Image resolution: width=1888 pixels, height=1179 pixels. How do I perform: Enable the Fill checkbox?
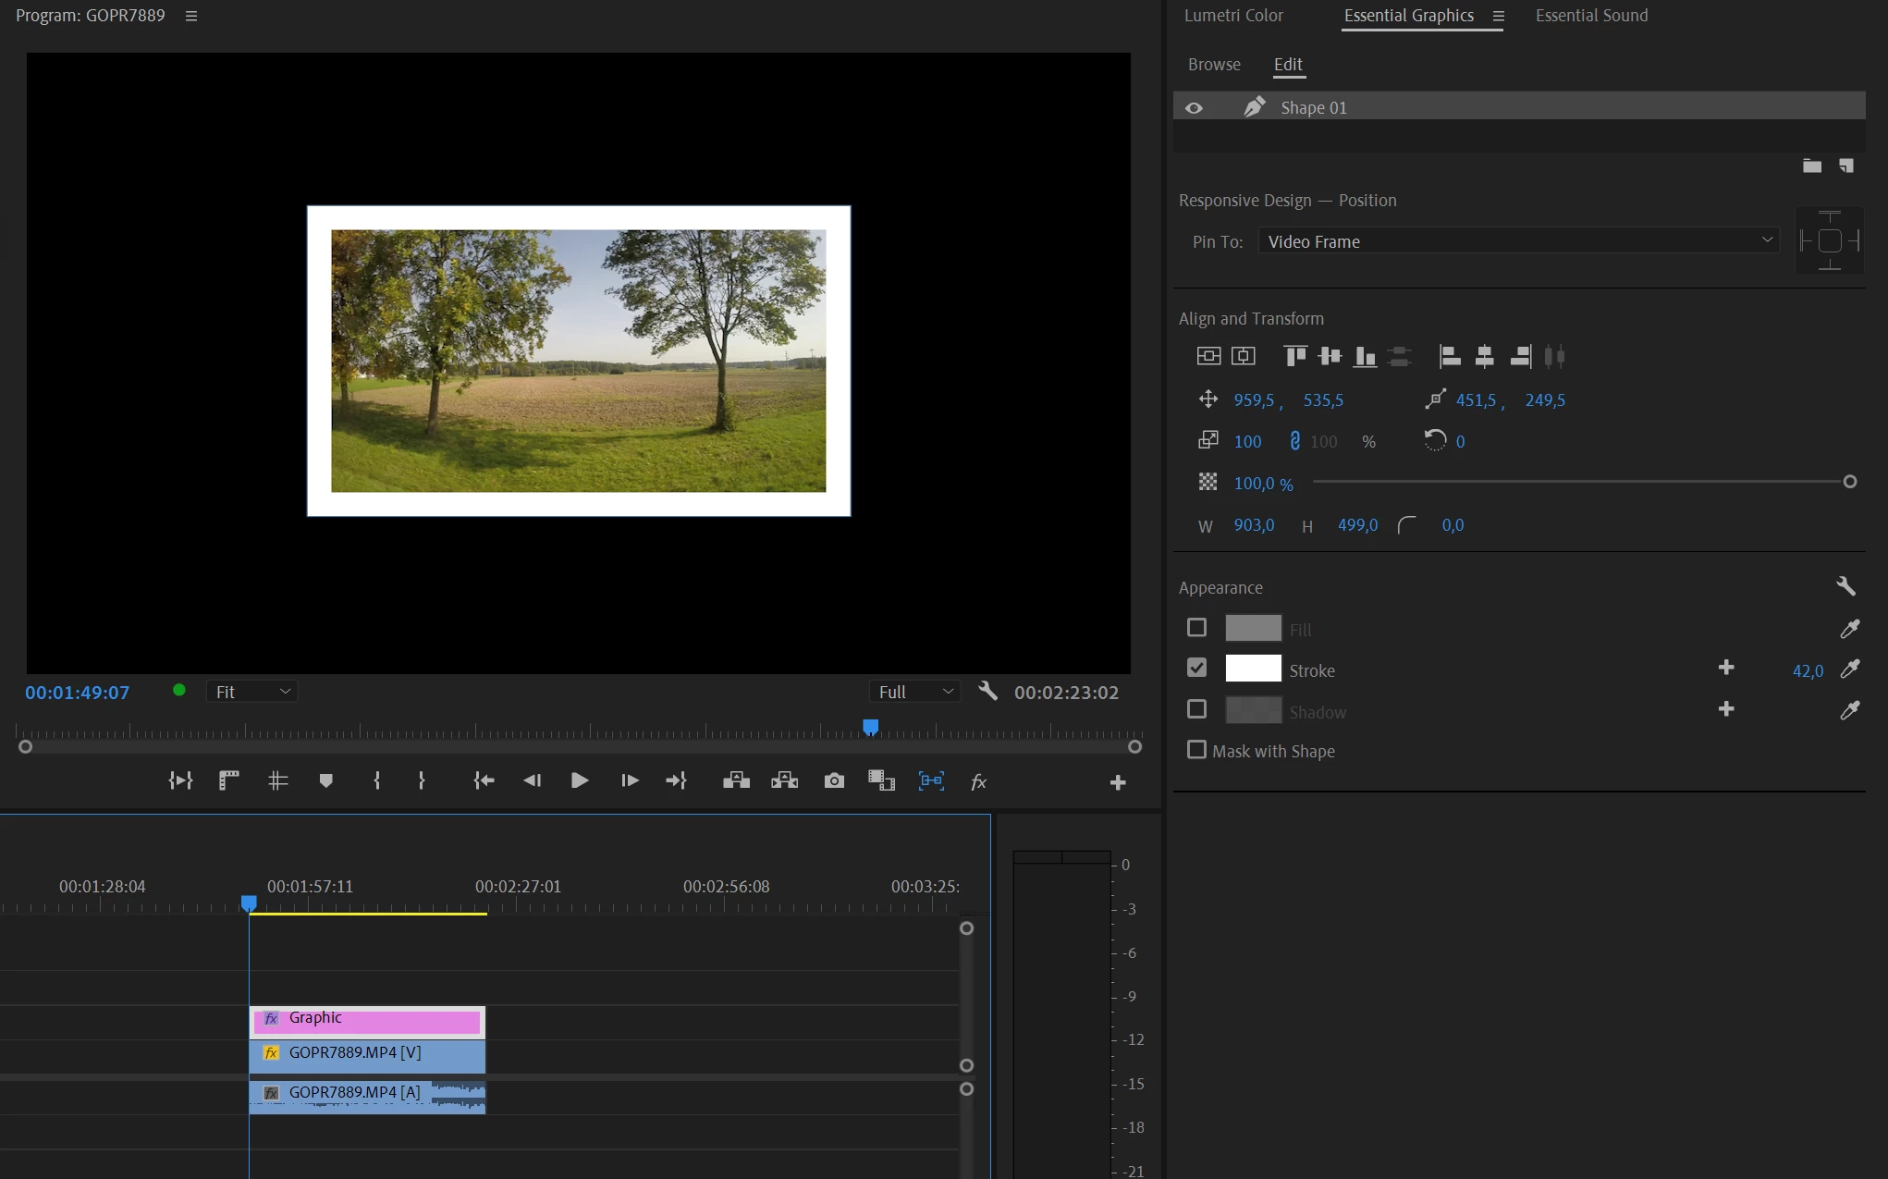[x=1196, y=628]
